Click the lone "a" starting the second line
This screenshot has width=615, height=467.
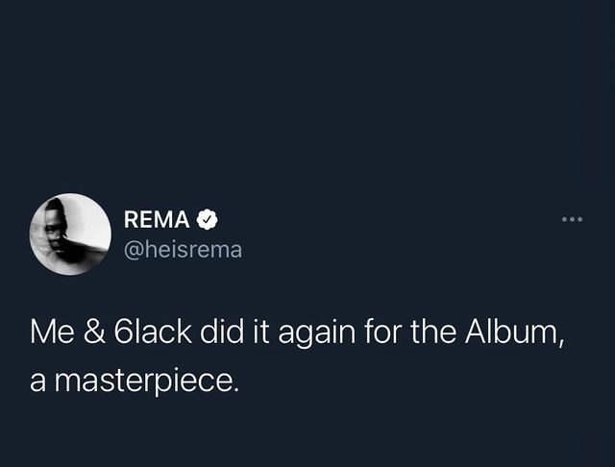(x=39, y=382)
